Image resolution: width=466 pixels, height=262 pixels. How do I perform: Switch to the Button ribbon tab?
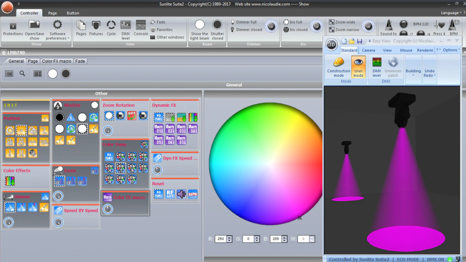point(73,13)
